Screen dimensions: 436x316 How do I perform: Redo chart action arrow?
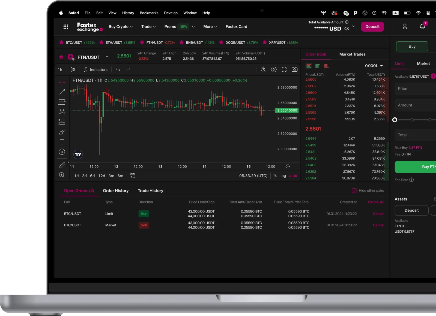(129, 69)
